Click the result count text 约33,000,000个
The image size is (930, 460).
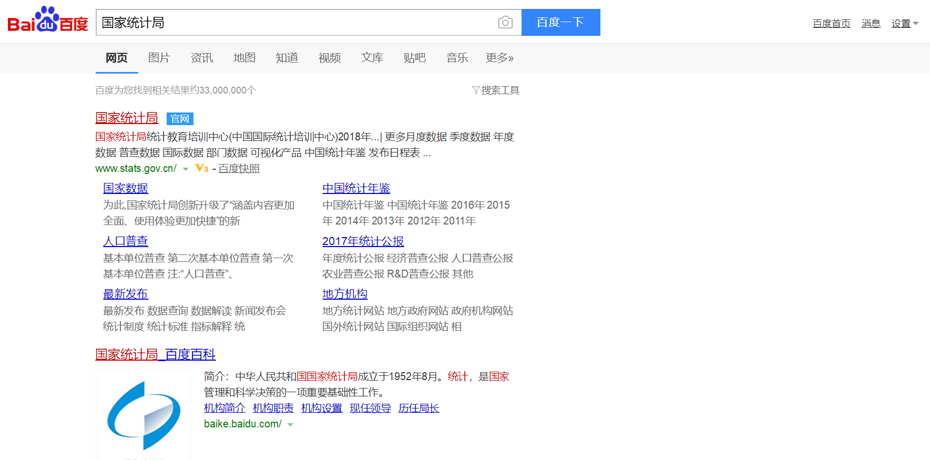click(223, 90)
